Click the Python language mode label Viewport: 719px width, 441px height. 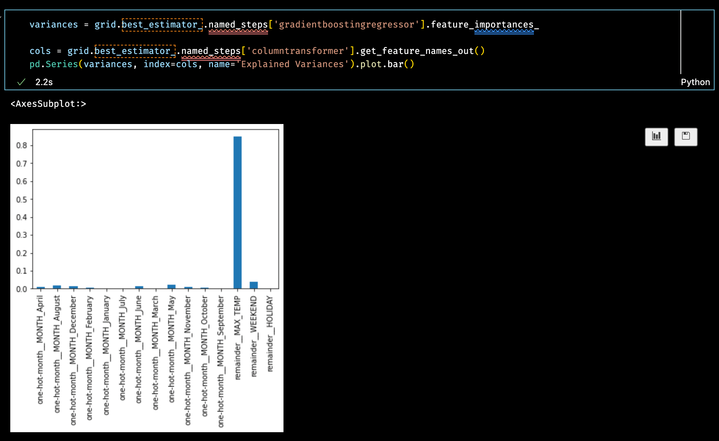(x=695, y=82)
